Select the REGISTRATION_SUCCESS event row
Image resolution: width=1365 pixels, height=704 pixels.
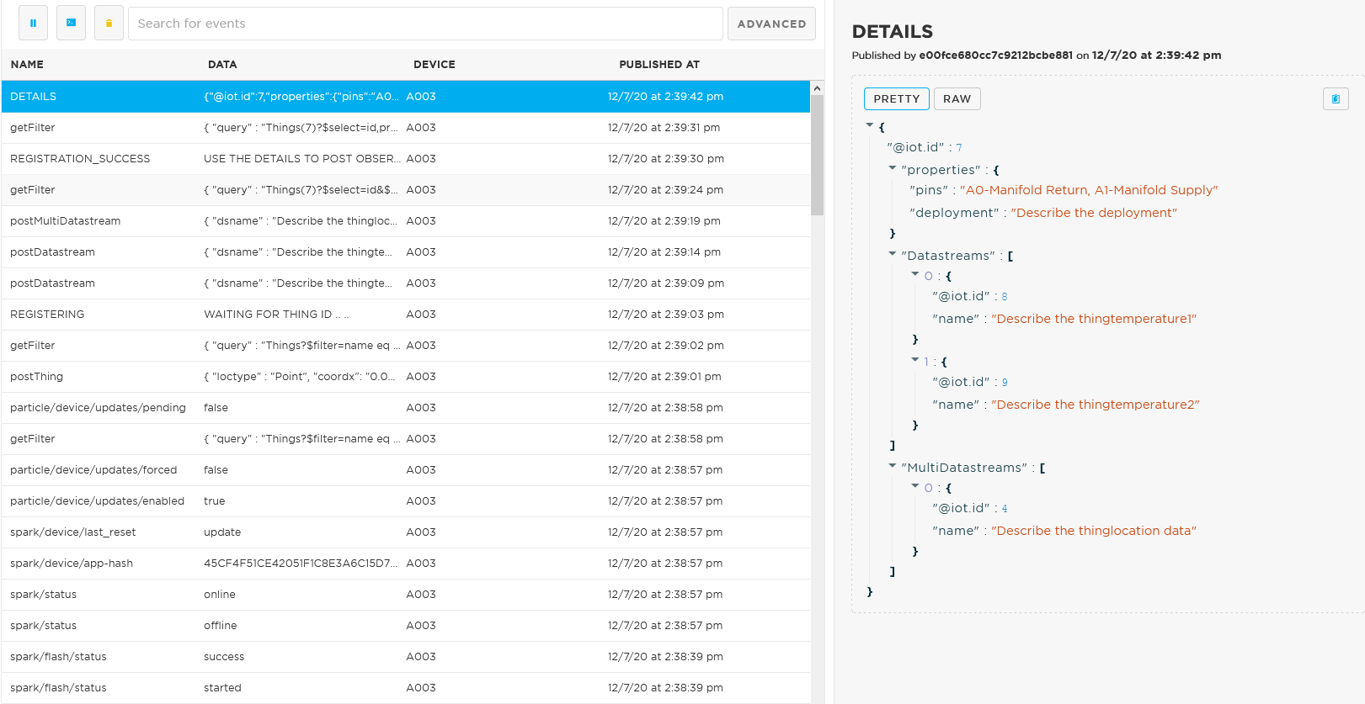click(x=406, y=159)
